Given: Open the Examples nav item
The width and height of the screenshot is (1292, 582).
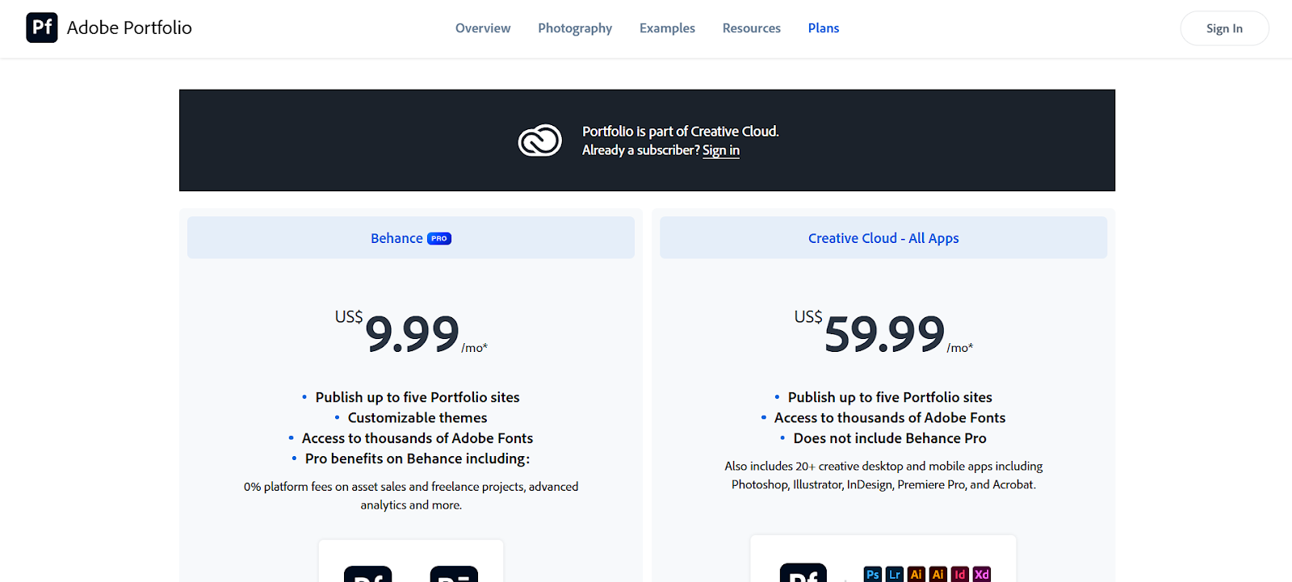Looking at the screenshot, I should pos(667,28).
